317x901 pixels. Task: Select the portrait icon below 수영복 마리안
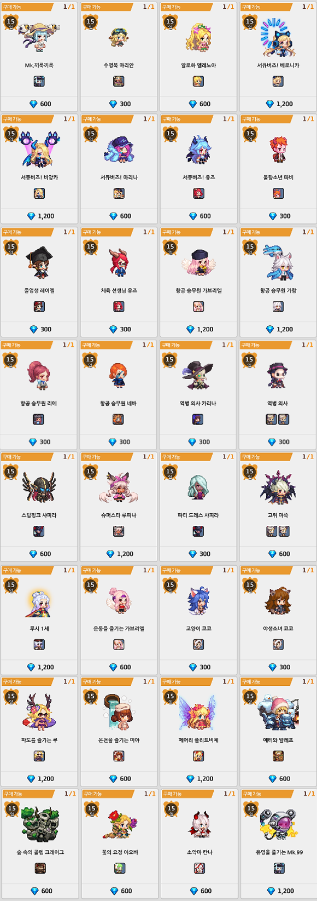pyautogui.click(x=119, y=82)
